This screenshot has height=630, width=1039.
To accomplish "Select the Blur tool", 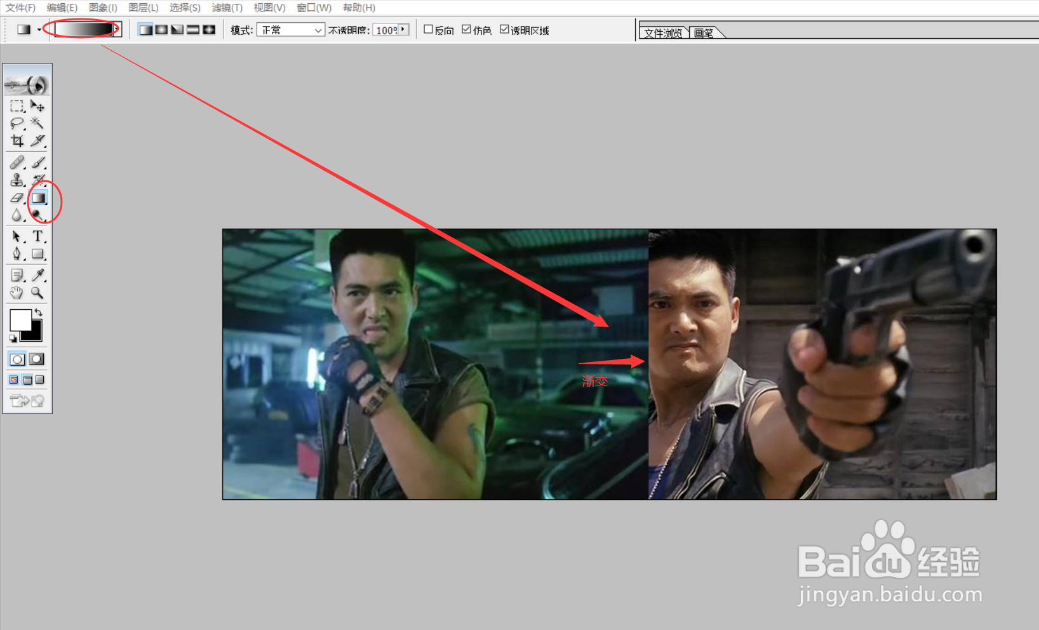I will pos(17,215).
